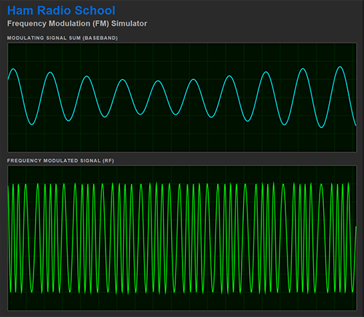Click the Frequency Modulated Signal (RF) label

(x=60, y=161)
